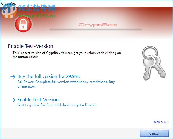This screenshot has height=139, width=173.
Task: Click the CryptBox window title text
Action: tap(8, 3)
